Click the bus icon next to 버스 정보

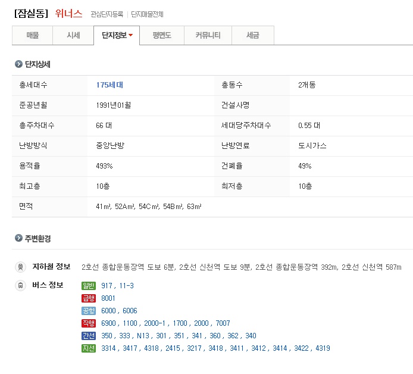(21, 285)
